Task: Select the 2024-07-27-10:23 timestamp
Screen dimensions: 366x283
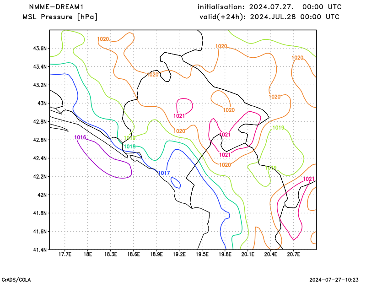Action: click(x=334, y=280)
